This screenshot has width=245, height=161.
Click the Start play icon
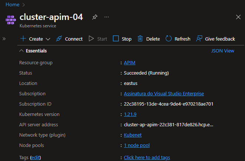(91, 38)
